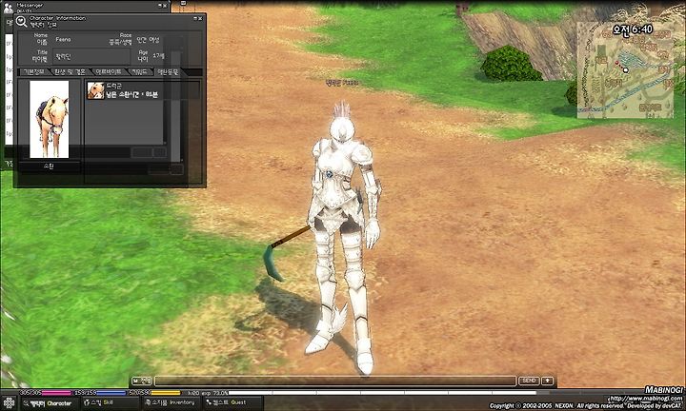Open the Skill window button
Image resolution: width=686 pixels, height=411 pixels.
109,402
